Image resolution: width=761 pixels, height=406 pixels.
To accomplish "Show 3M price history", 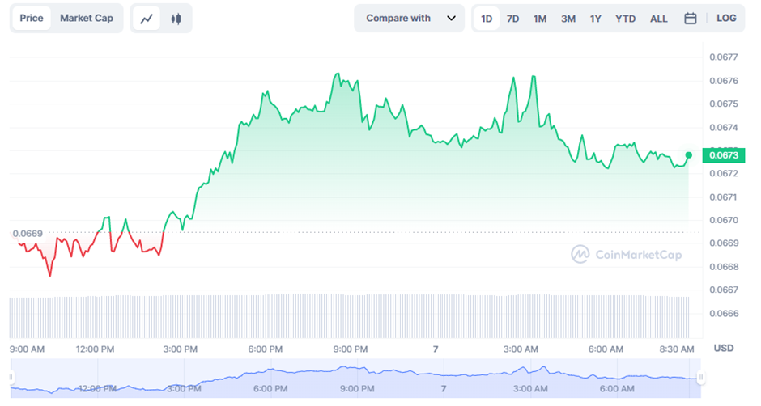I will [x=568, y=18].
